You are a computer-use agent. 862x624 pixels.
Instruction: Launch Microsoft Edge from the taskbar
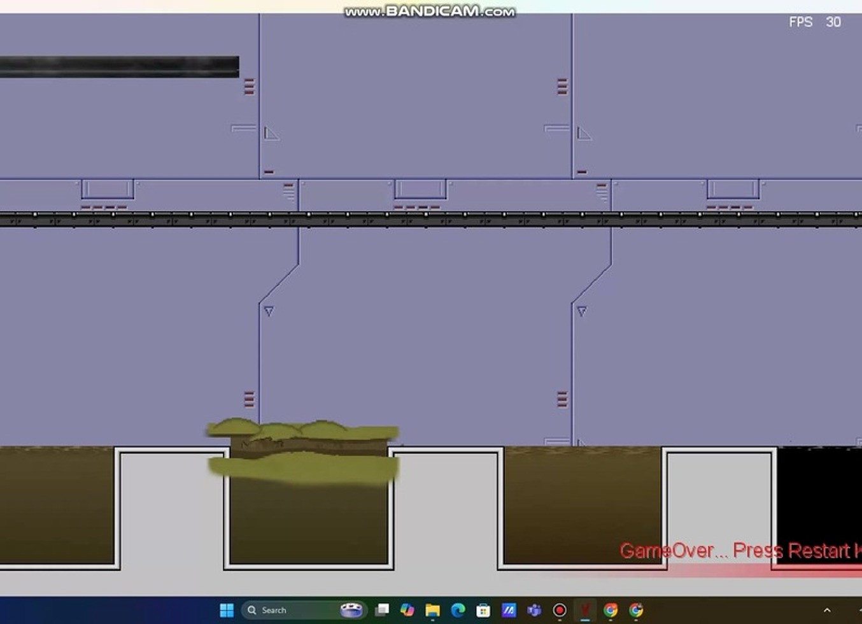(458, 610)
